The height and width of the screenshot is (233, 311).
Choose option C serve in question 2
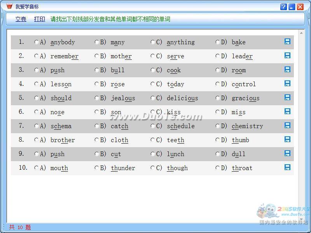coord(152,56)
